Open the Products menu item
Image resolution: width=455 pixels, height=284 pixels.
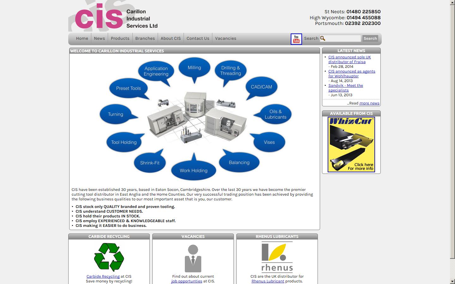120,38
